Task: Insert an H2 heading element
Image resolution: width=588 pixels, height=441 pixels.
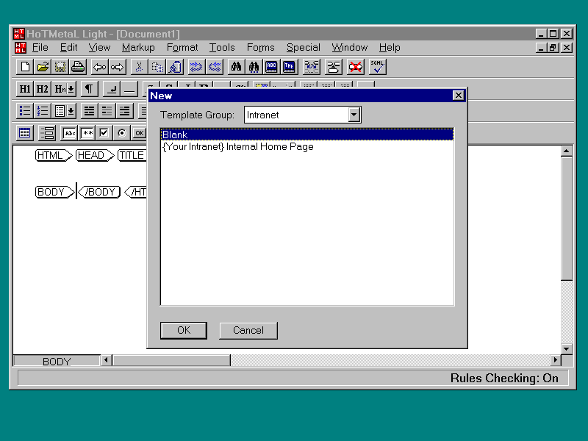Action: click(x=43, y=89)
